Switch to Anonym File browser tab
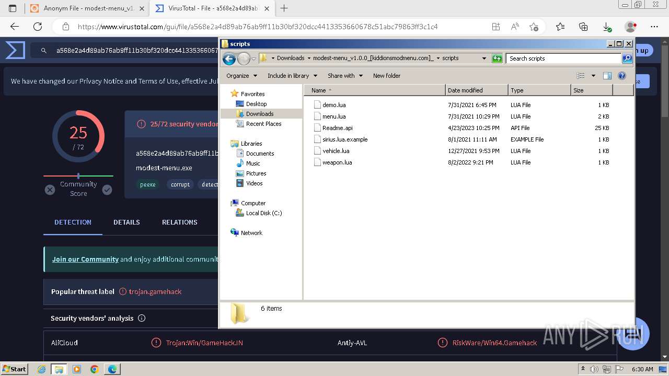 pyautogui.click(x=86, y=8)
